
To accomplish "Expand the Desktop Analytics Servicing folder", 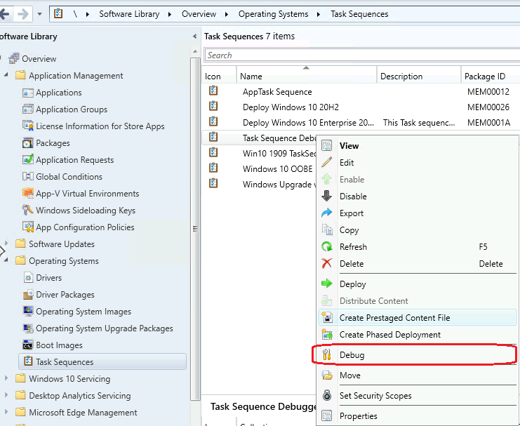I will click(x=6, y=395).
